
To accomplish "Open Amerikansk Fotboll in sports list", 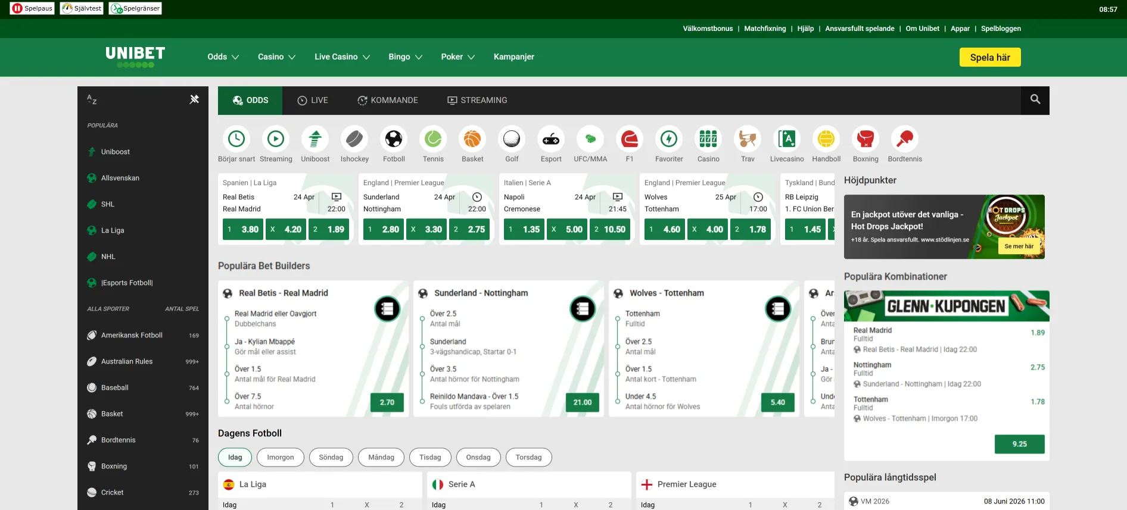I will click(x=143, y=335).
